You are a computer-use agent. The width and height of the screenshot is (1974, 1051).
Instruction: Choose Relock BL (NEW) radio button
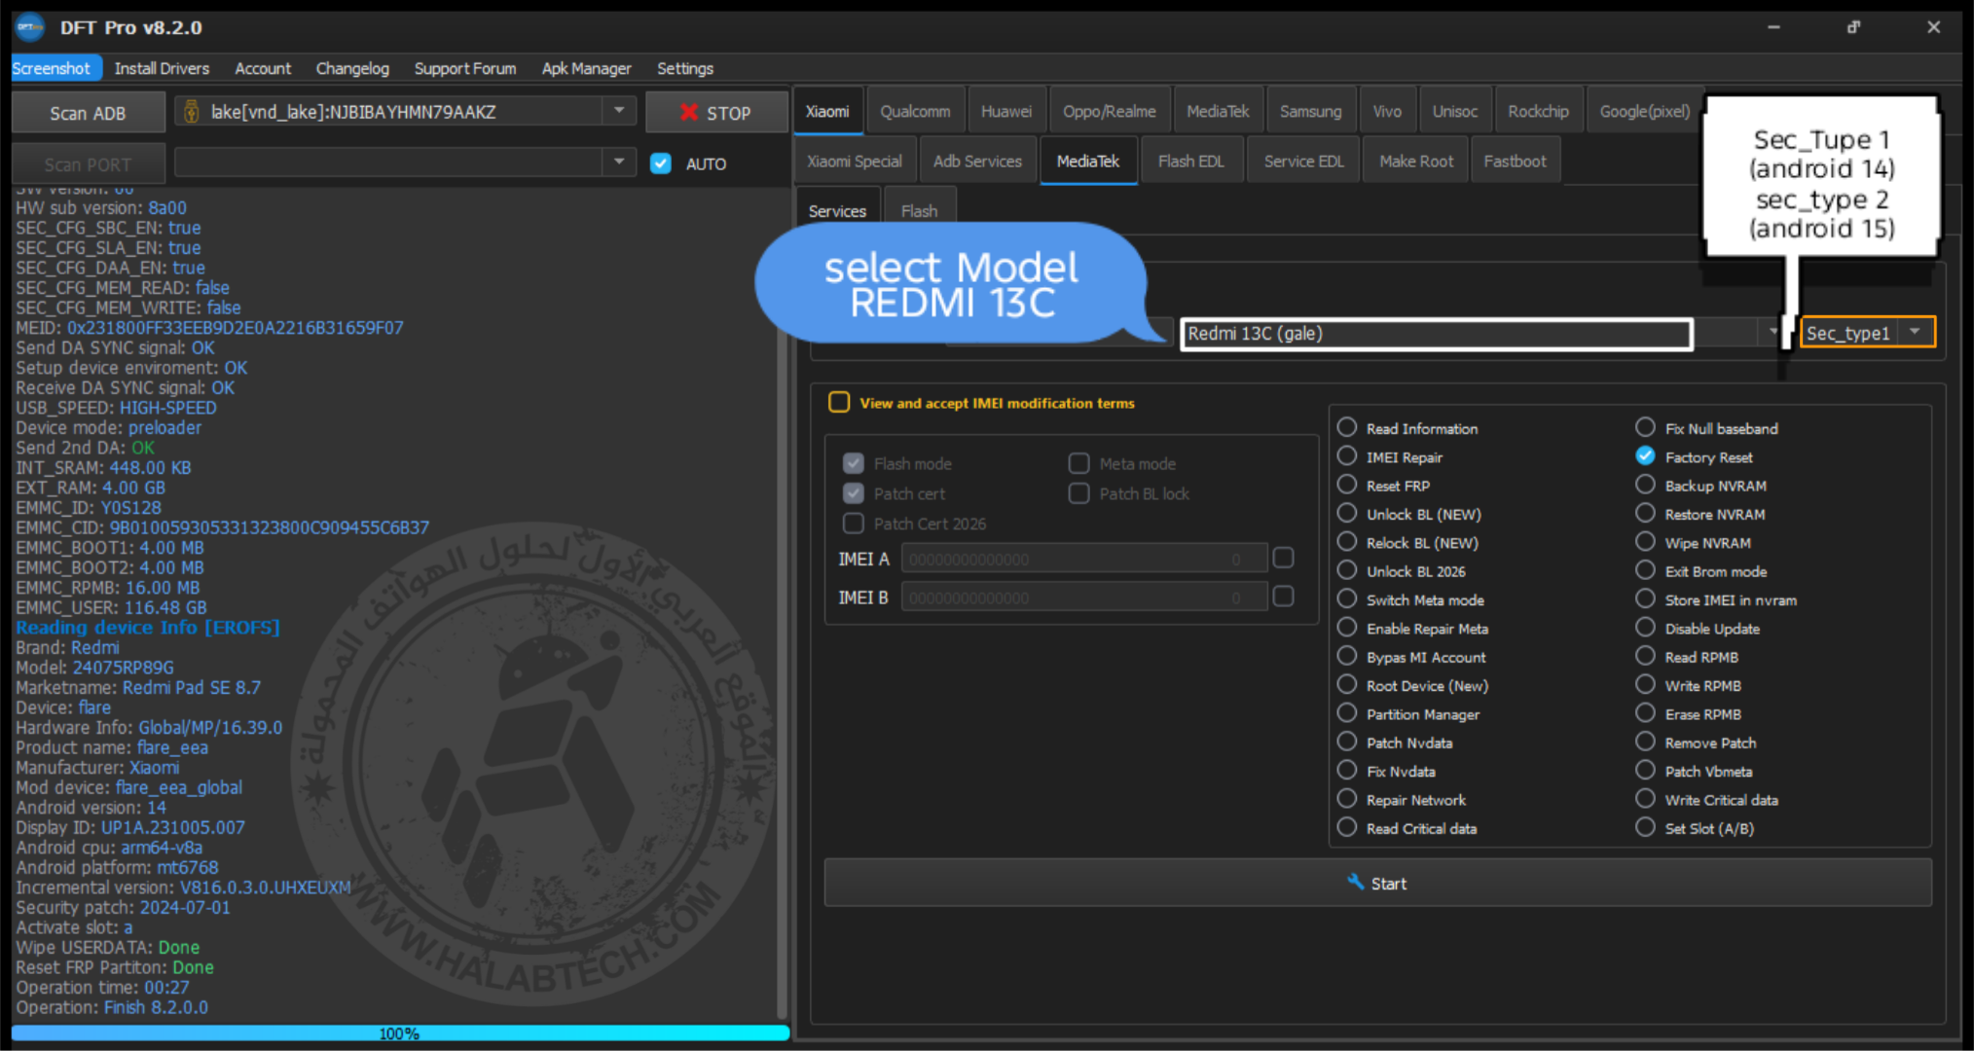tap(1347, 541)
